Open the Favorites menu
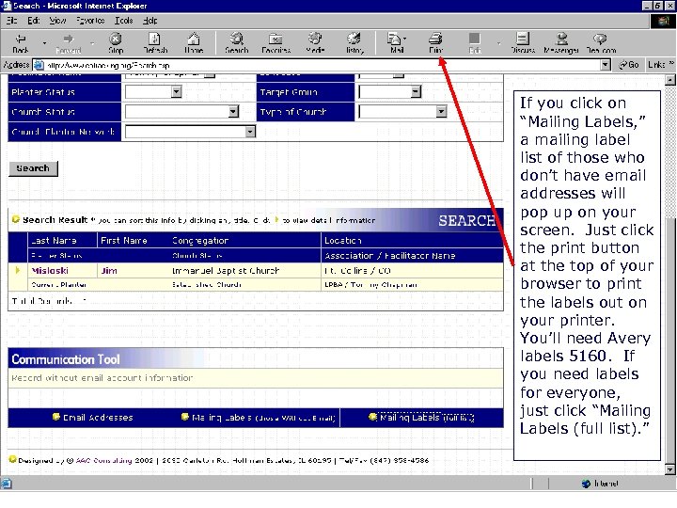Image resolution: width=677 pixels, height=508 pixels. (x=90, y=21)
